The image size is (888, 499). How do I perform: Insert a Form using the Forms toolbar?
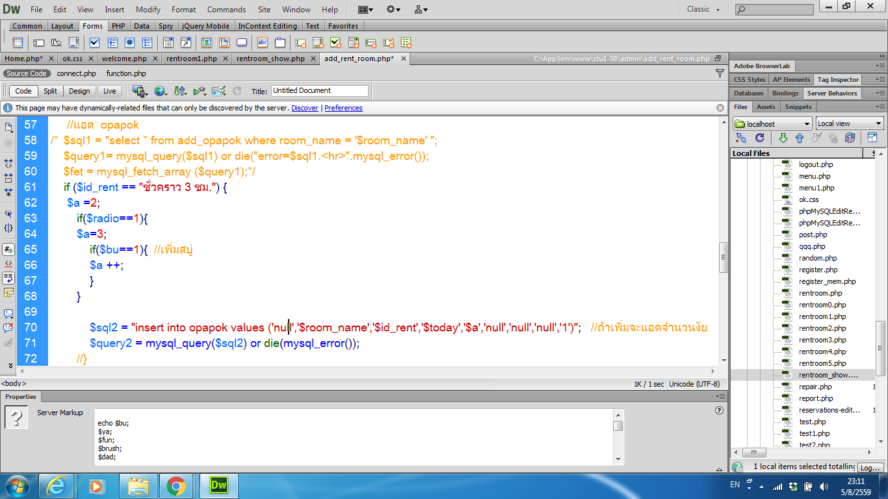pyautogui.click(x=18, y=43)
